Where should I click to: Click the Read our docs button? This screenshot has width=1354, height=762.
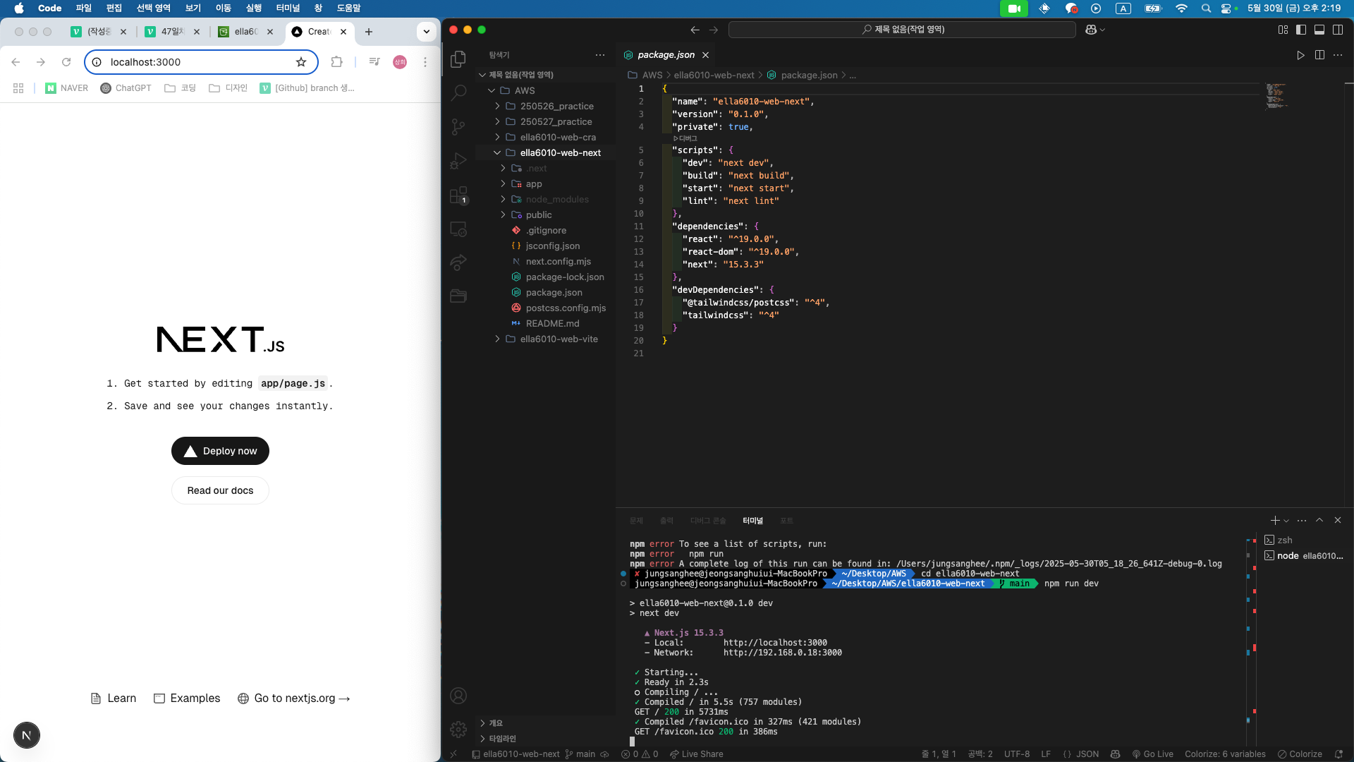[220, 490]
